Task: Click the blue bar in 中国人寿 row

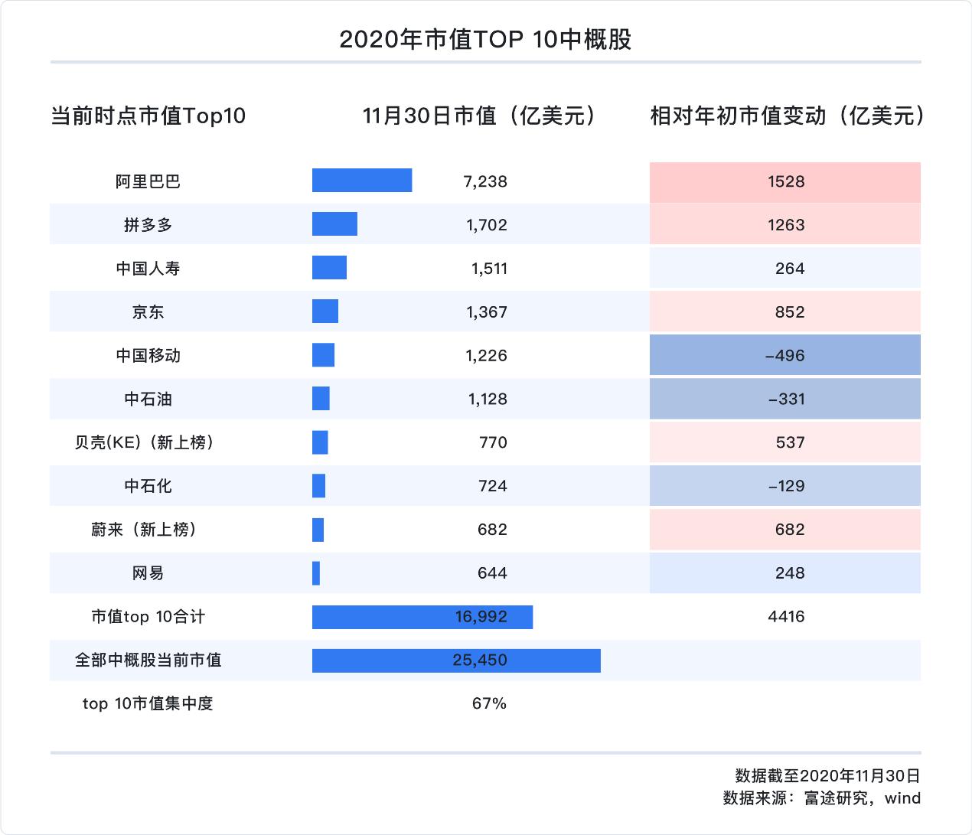Action: coord(329,268)
